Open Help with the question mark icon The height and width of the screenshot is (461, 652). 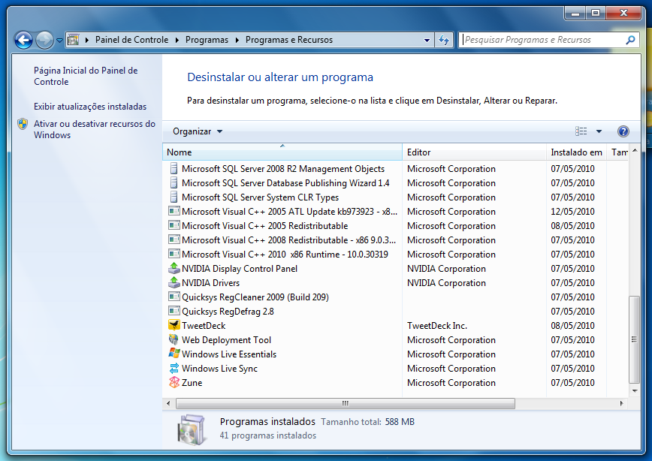pos(623,131)
